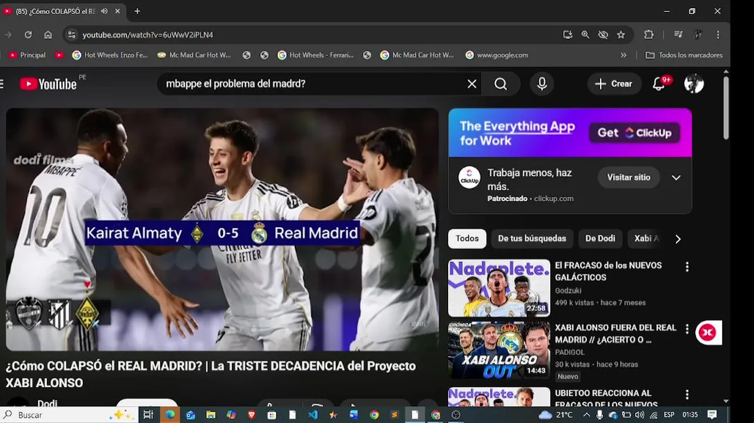754x423 pixels.
Task: Open a new browser tab
Action: [137, 11]
